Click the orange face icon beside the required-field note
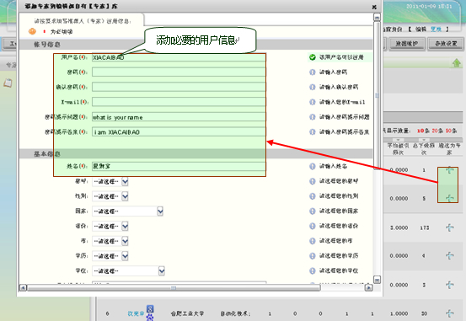The height and width of the screenshot is (321, 466). 32,31
